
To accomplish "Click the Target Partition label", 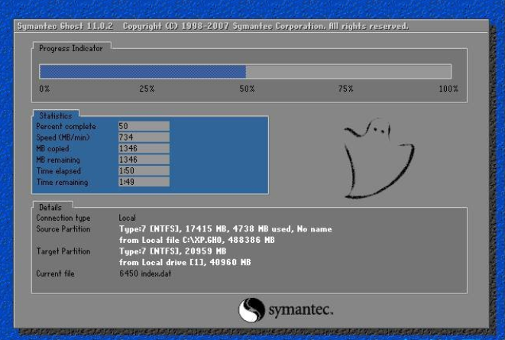I will [63, 251].
